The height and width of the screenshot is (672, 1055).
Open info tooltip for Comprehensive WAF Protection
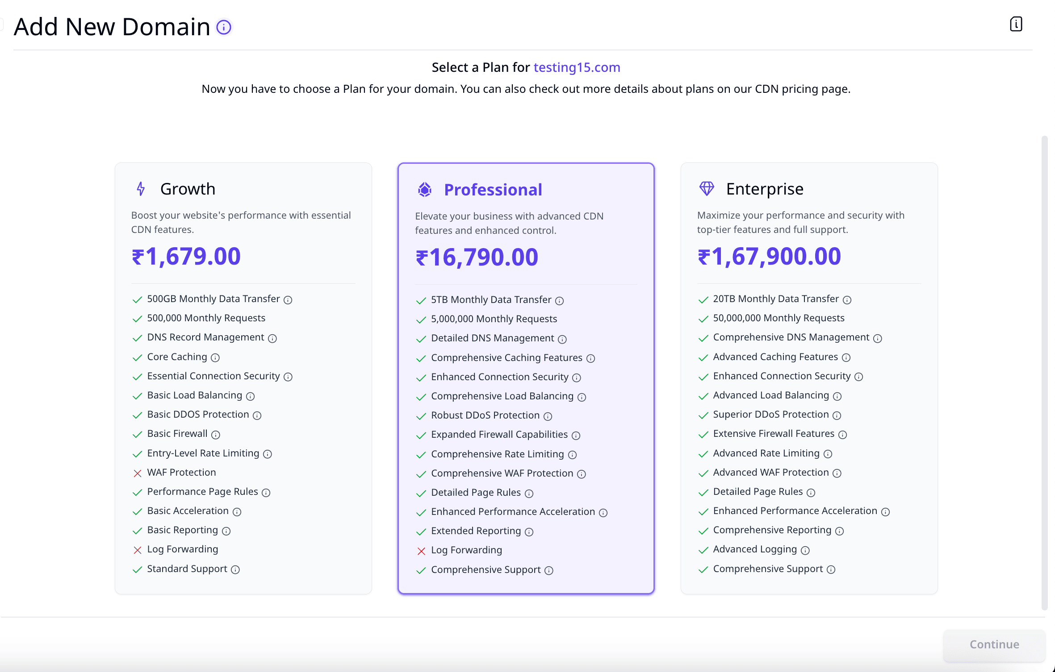coord(582,474)
